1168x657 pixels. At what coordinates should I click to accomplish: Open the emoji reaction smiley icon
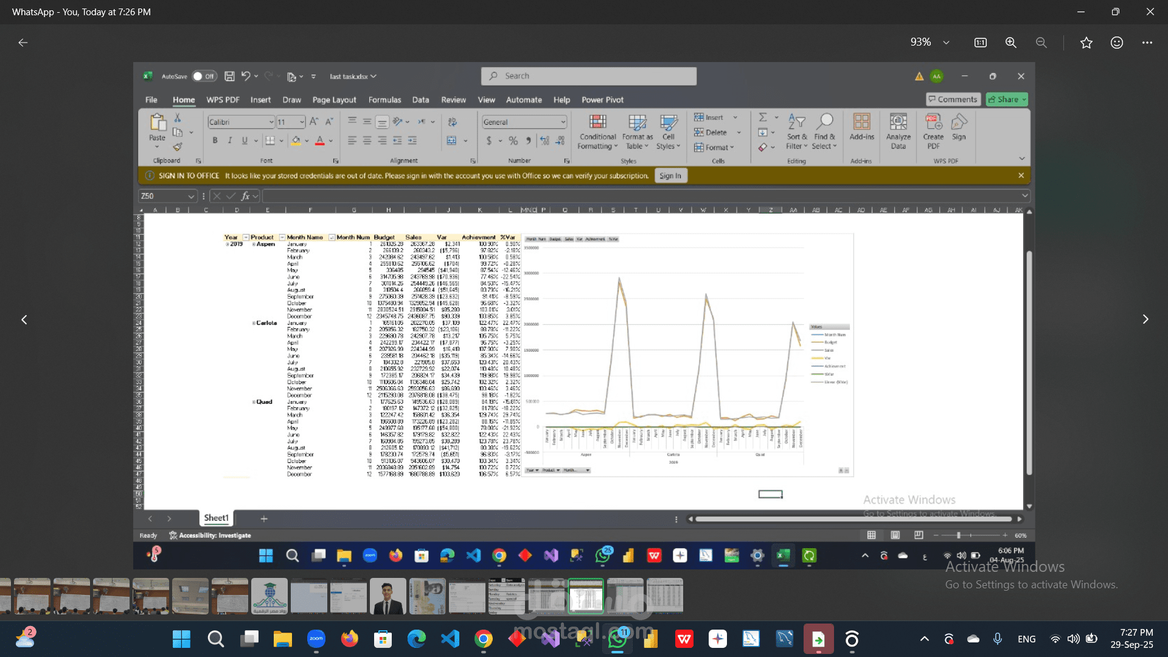1116,43
